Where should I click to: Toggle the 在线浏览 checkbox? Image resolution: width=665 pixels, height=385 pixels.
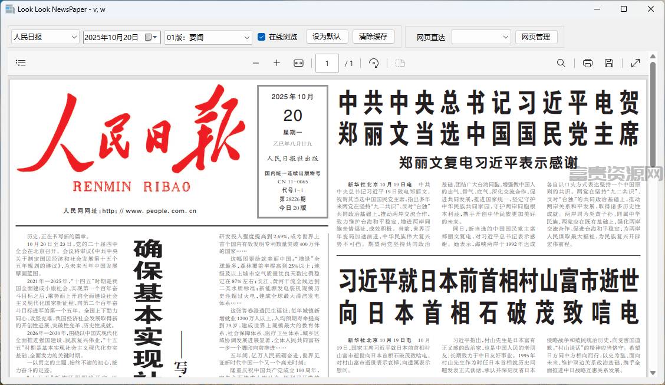point(262,37)
